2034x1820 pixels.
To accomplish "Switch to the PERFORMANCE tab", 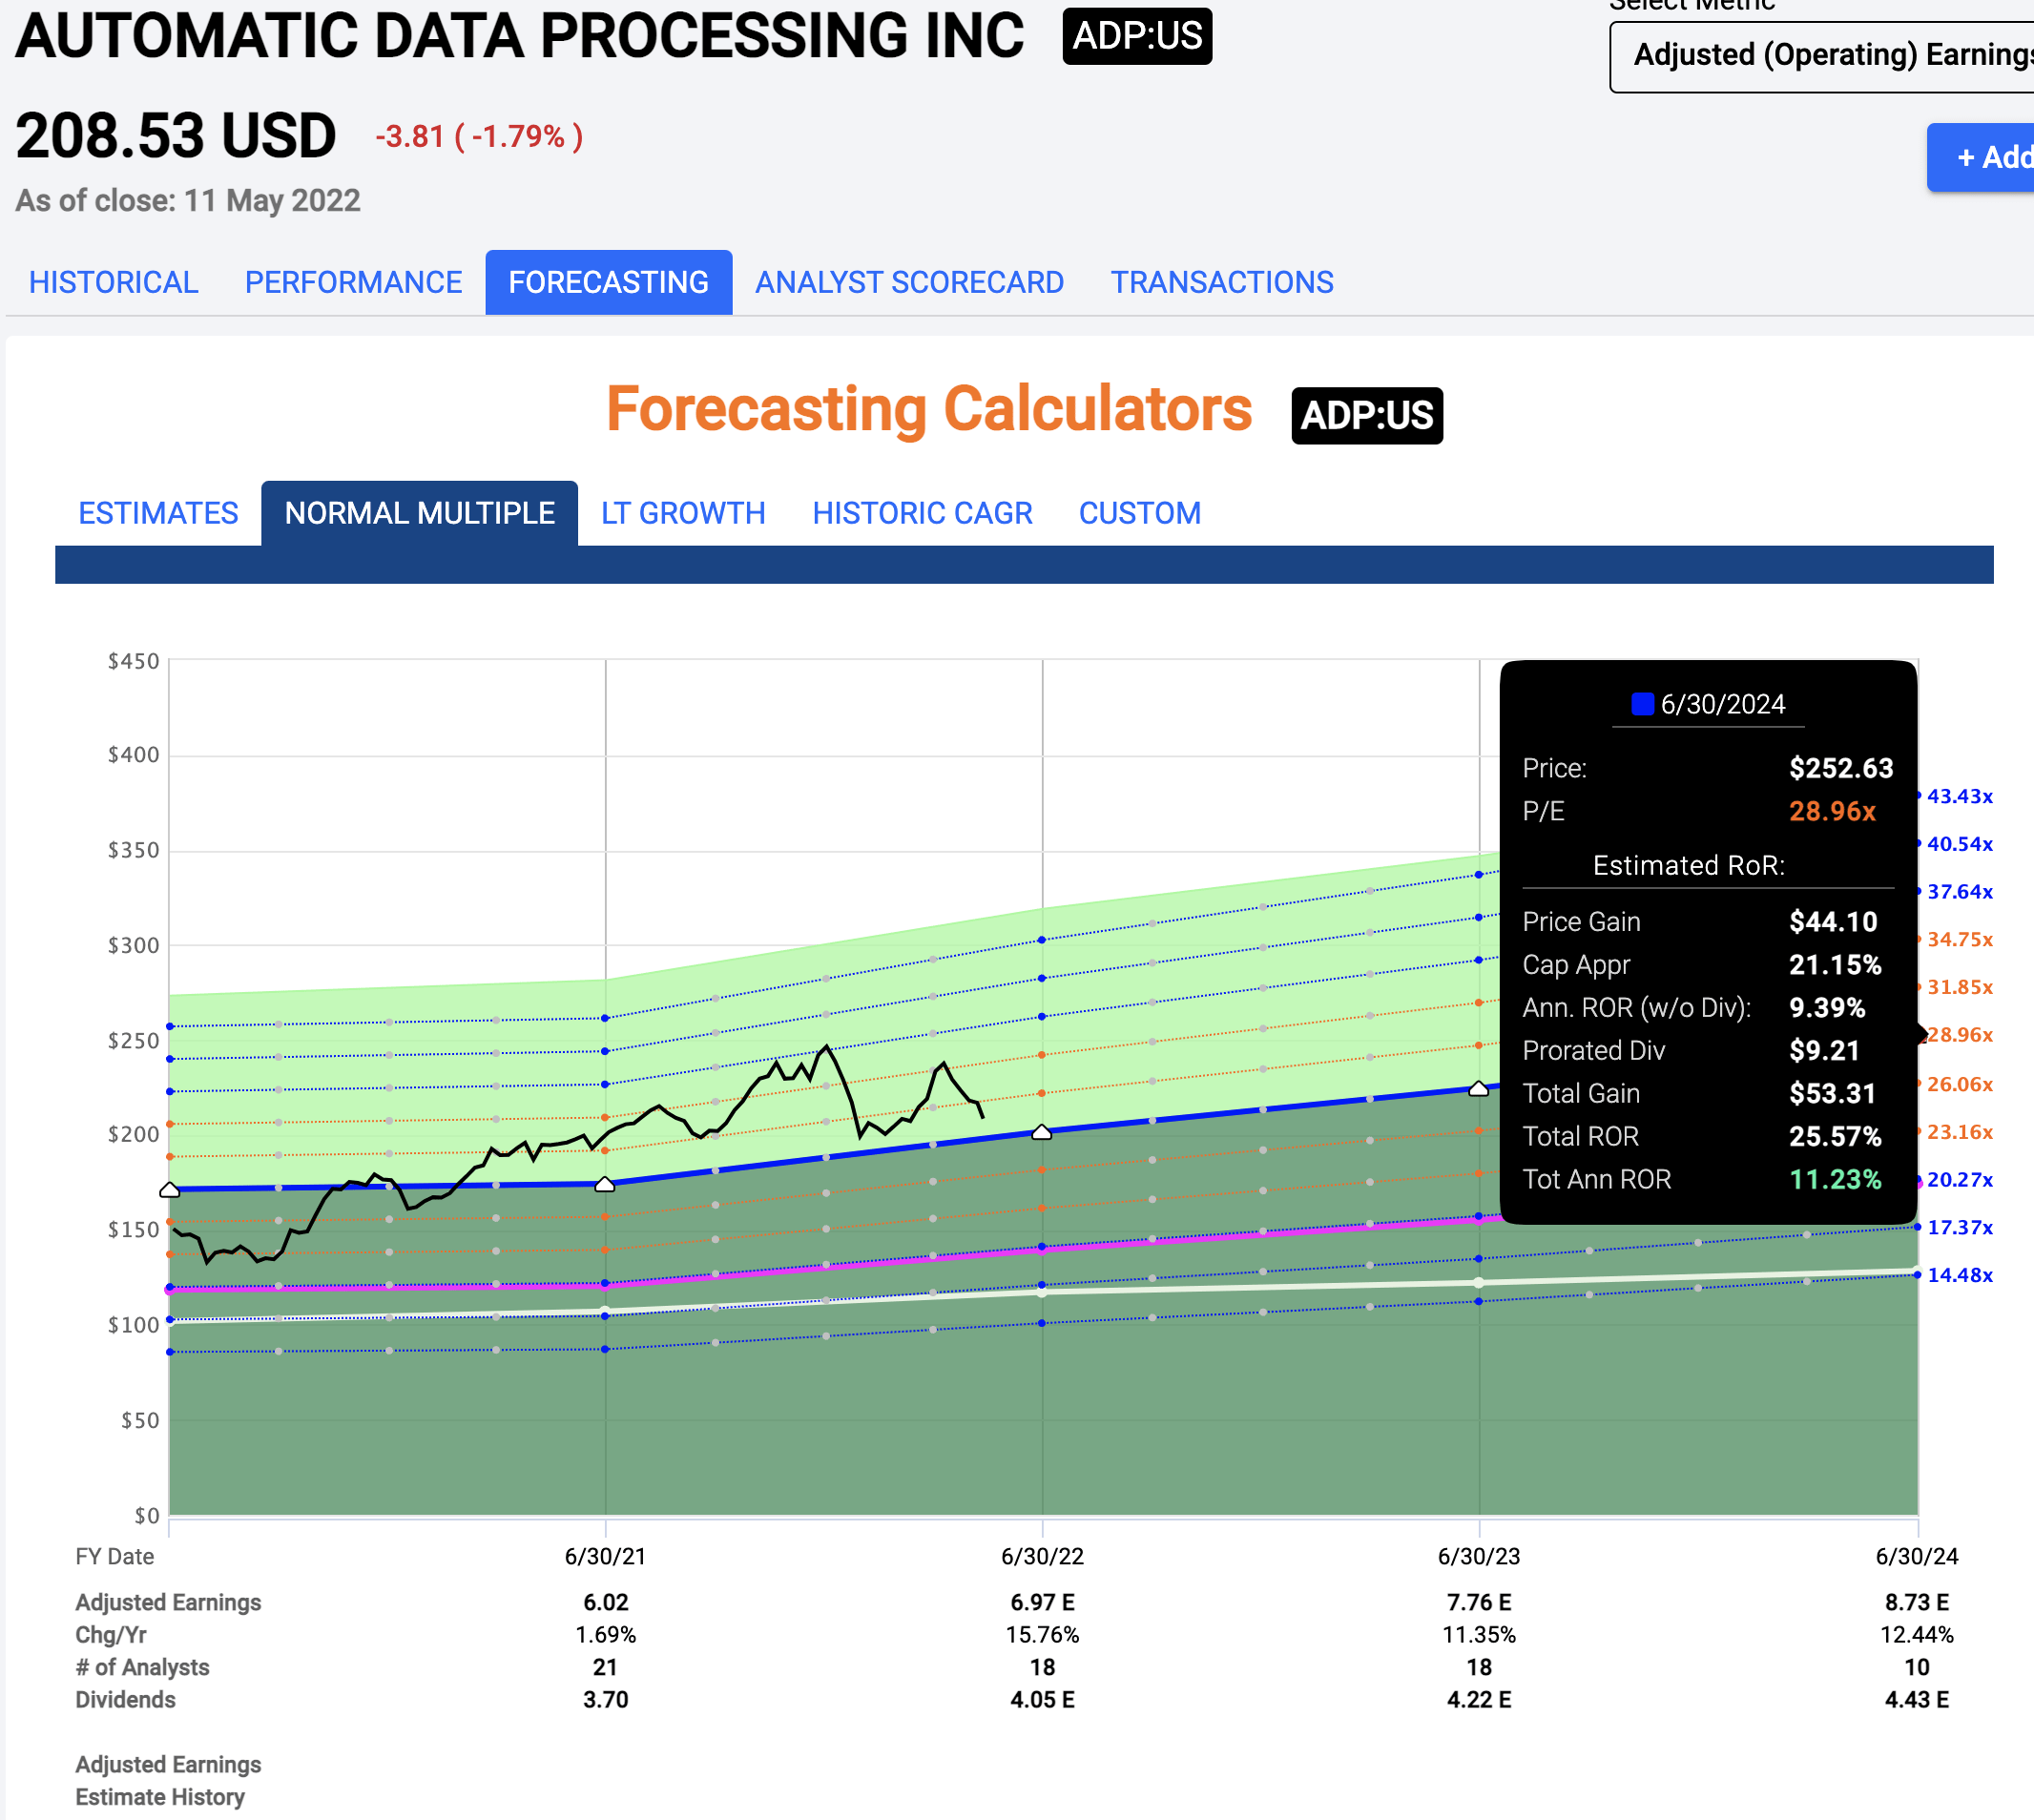I will pos(353,282).
